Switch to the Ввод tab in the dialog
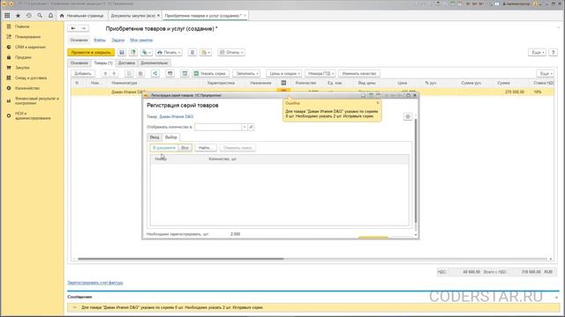 coord(154,137)
